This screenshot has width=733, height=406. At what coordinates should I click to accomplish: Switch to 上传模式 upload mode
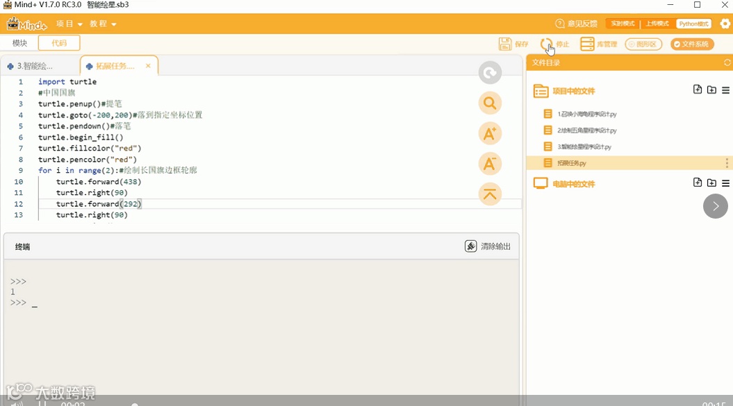(x=657, y=24)
